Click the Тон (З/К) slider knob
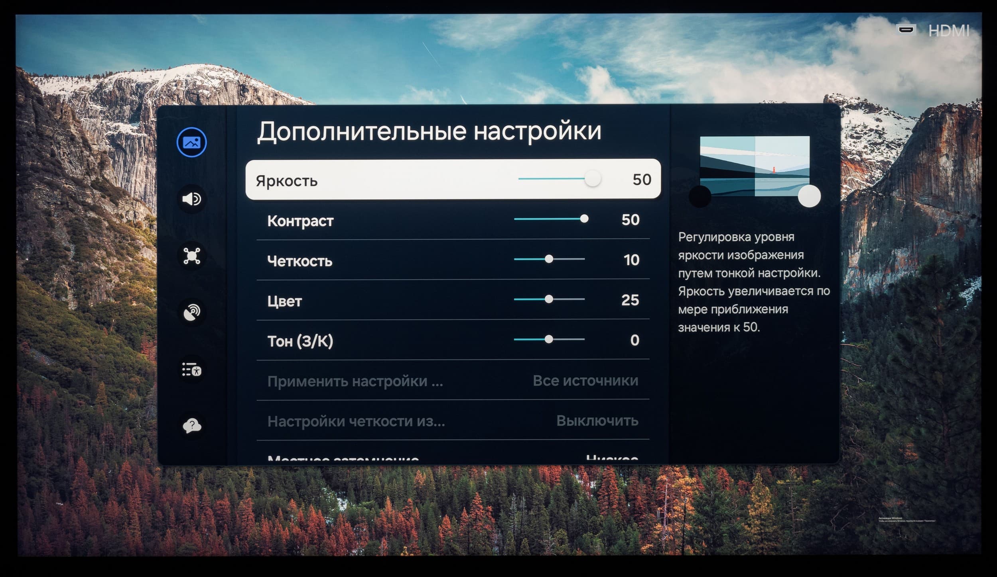This screenshot has height=577, width=997. [x=549, y=339]
